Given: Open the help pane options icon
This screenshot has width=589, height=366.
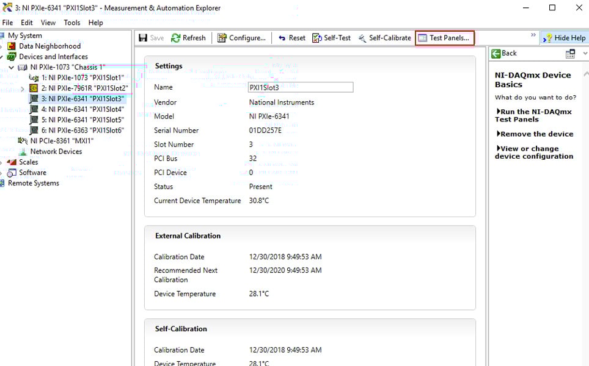Looking at the screenshot, I should click(570, 54).
